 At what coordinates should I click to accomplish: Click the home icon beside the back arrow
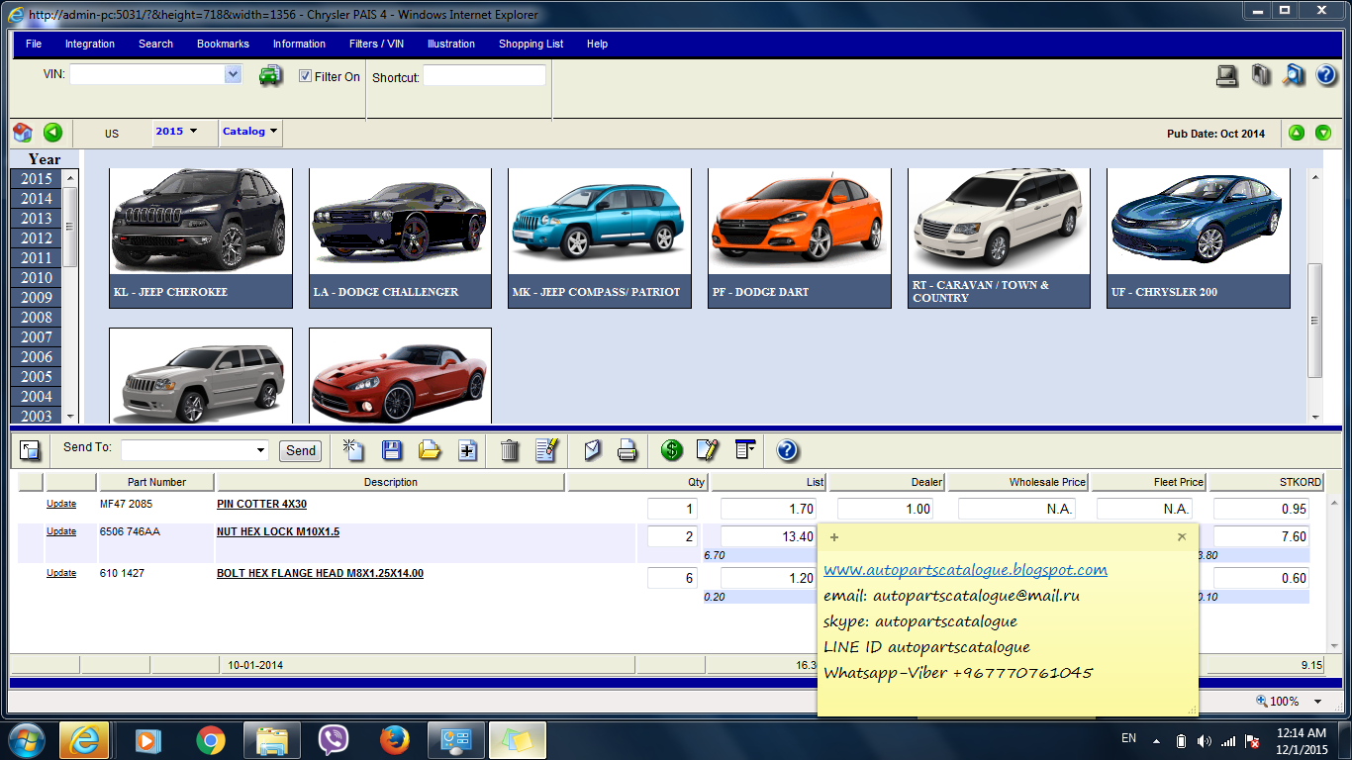[23, 133]
